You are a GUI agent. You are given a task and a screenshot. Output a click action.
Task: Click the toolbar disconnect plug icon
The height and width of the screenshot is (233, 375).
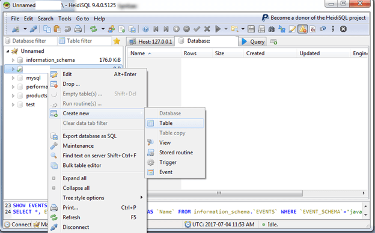pos(34,29)
